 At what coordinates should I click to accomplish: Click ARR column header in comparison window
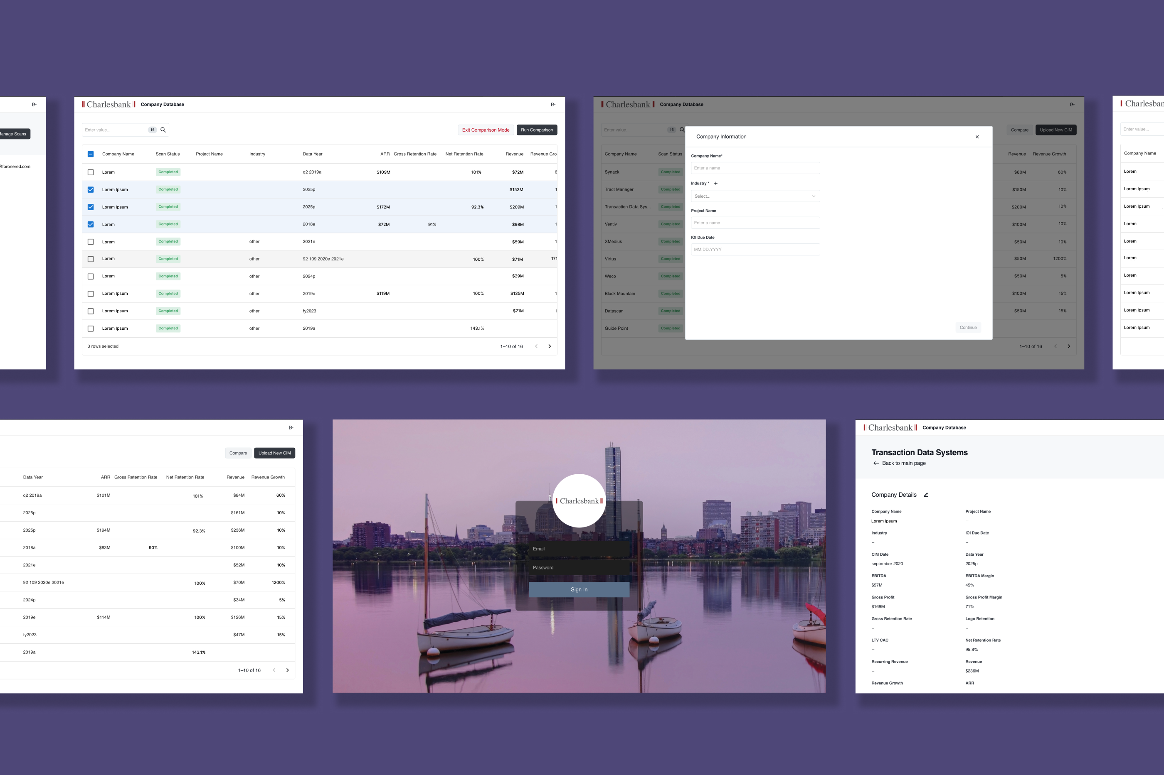[385, 154]
